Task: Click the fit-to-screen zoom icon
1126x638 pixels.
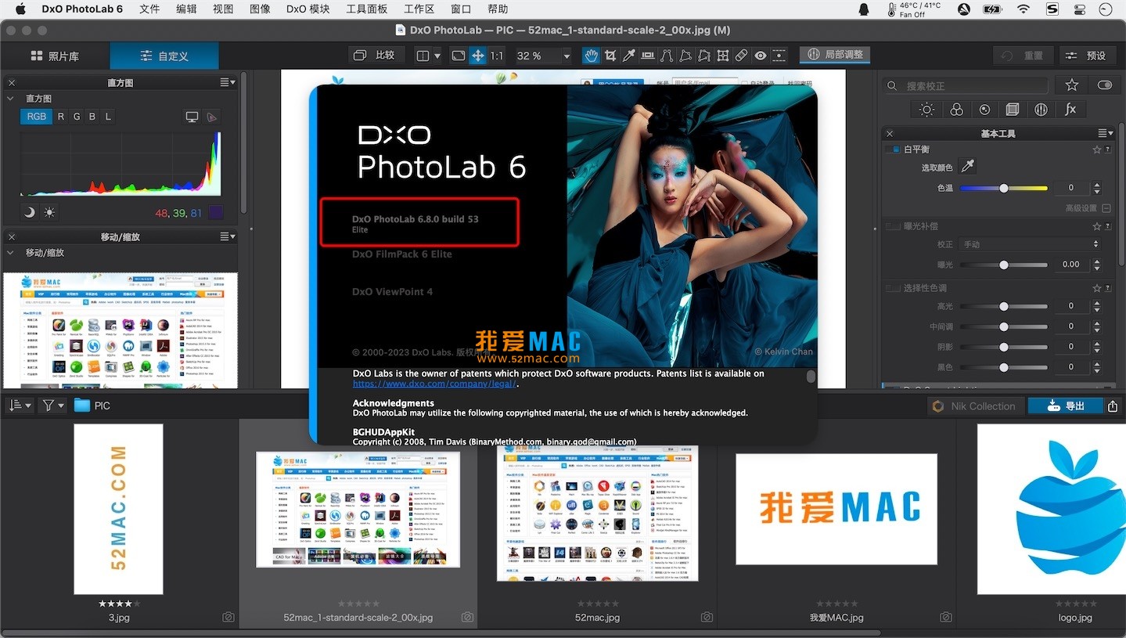Action: [459, 56]
